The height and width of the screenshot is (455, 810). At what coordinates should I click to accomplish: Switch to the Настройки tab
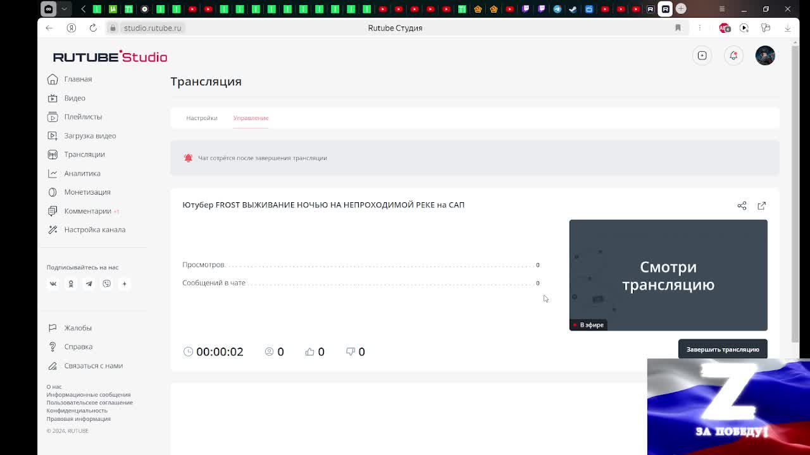pyautogui.click(x=202, y=118)
